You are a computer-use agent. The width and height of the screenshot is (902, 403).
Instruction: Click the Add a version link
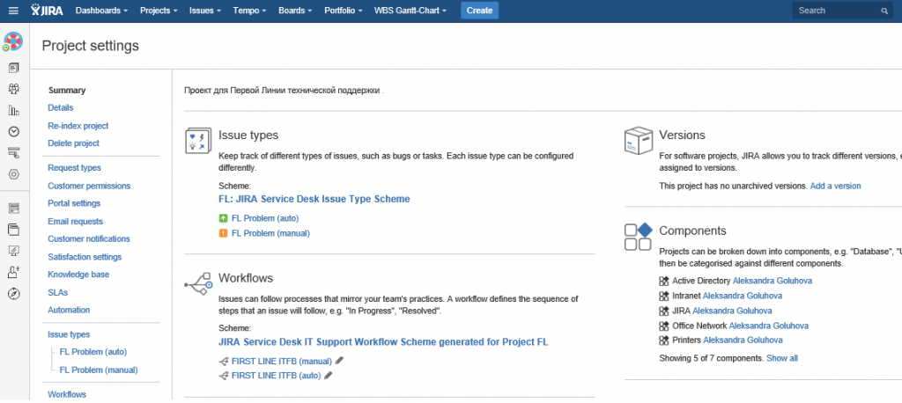(x=835, y=186)
